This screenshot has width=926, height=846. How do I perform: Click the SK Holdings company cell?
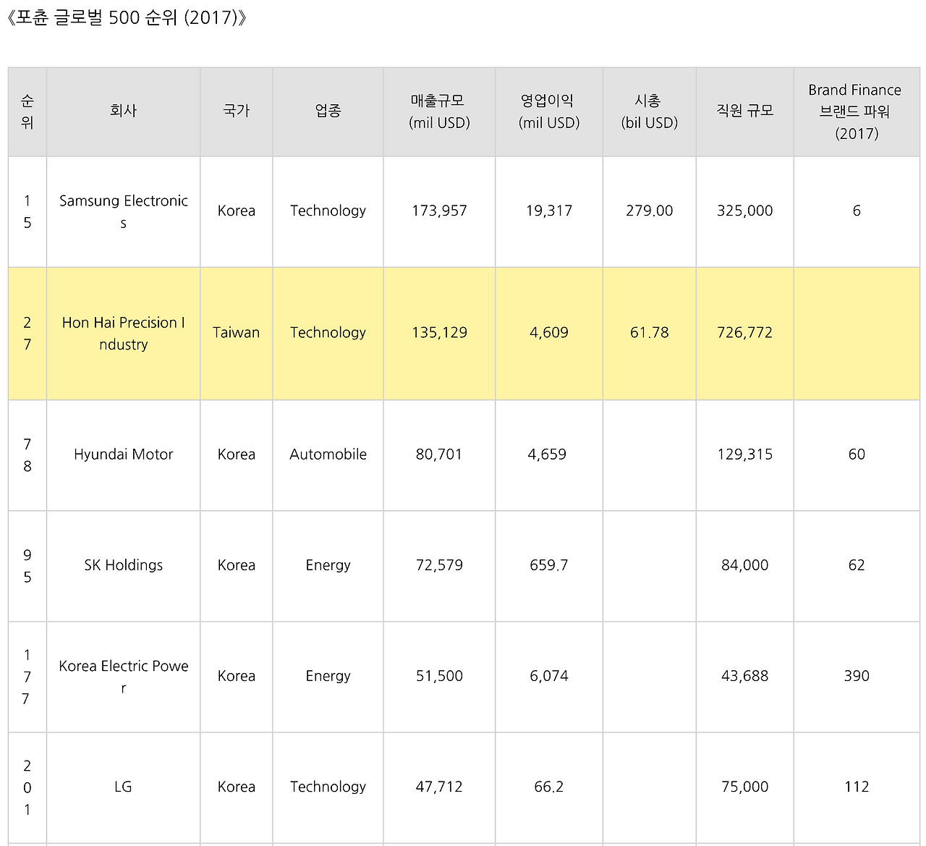[x=123, y=566]
